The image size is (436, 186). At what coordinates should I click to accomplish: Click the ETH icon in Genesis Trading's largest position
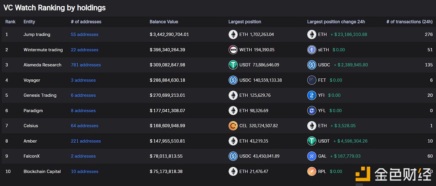233,95
